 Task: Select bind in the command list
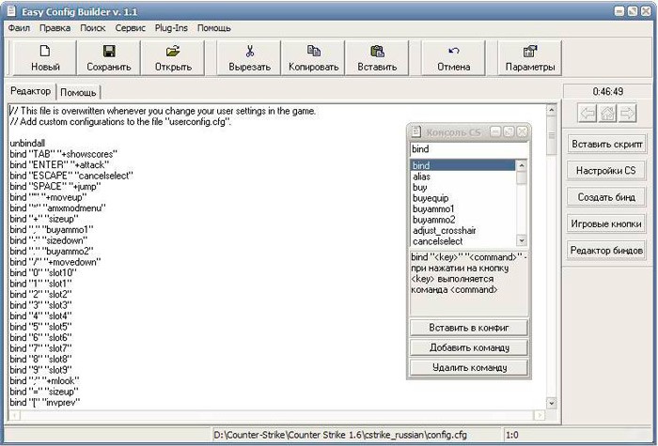tap(462, 165)
